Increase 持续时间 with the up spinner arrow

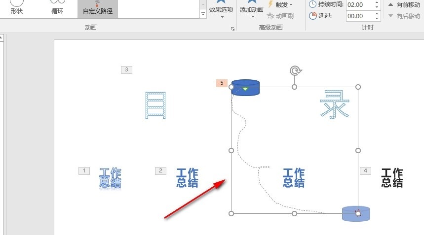point(377,2)
